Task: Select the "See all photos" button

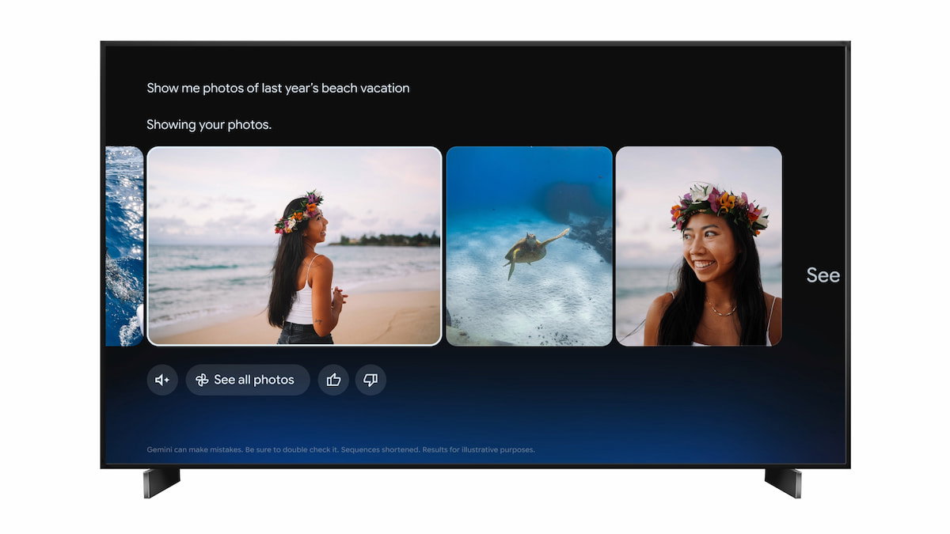Action: [x=248, y=380]
